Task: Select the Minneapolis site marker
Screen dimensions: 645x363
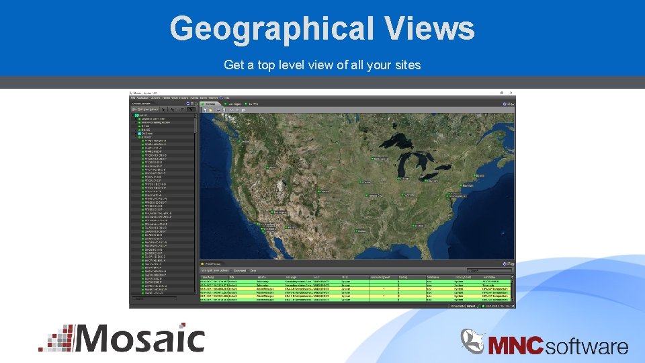Action: click(373, 159)
